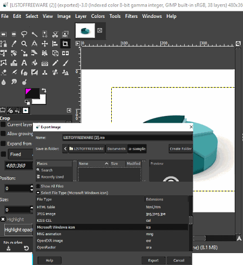Swap foreground and background colors
The height and width of the screenshot is (265, 243).
pyautogui.click(x=44, y=90)
